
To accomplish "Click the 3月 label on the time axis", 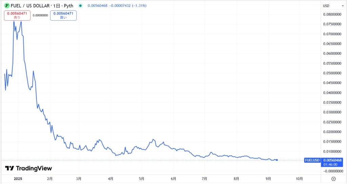I will click(x=79, y=179).
